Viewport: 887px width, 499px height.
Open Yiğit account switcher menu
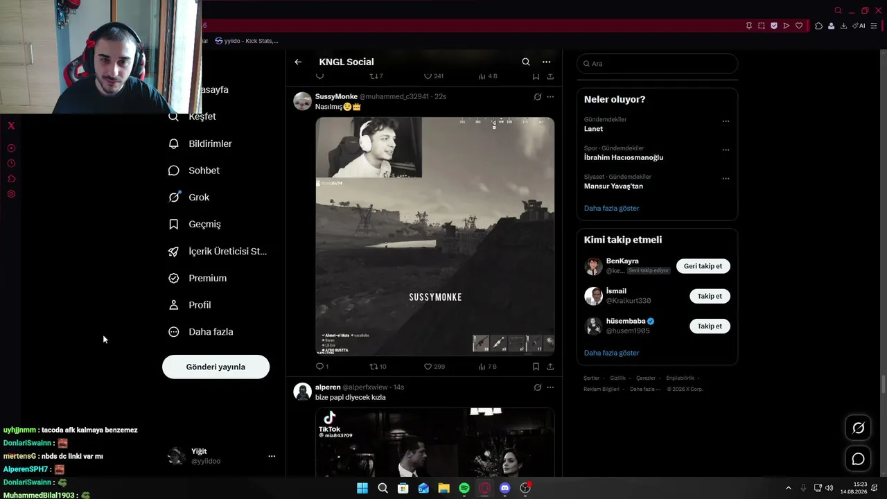coord(222,456)
